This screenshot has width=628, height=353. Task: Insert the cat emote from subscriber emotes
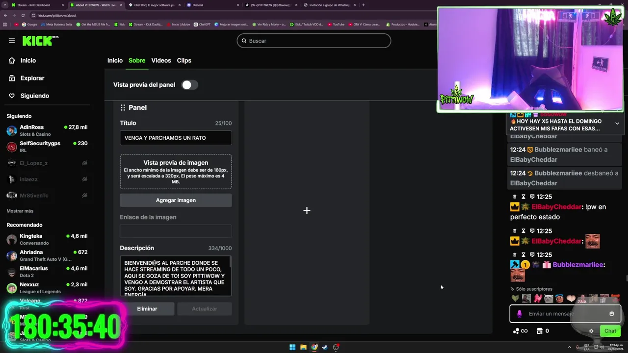click(x=549, y=298)
